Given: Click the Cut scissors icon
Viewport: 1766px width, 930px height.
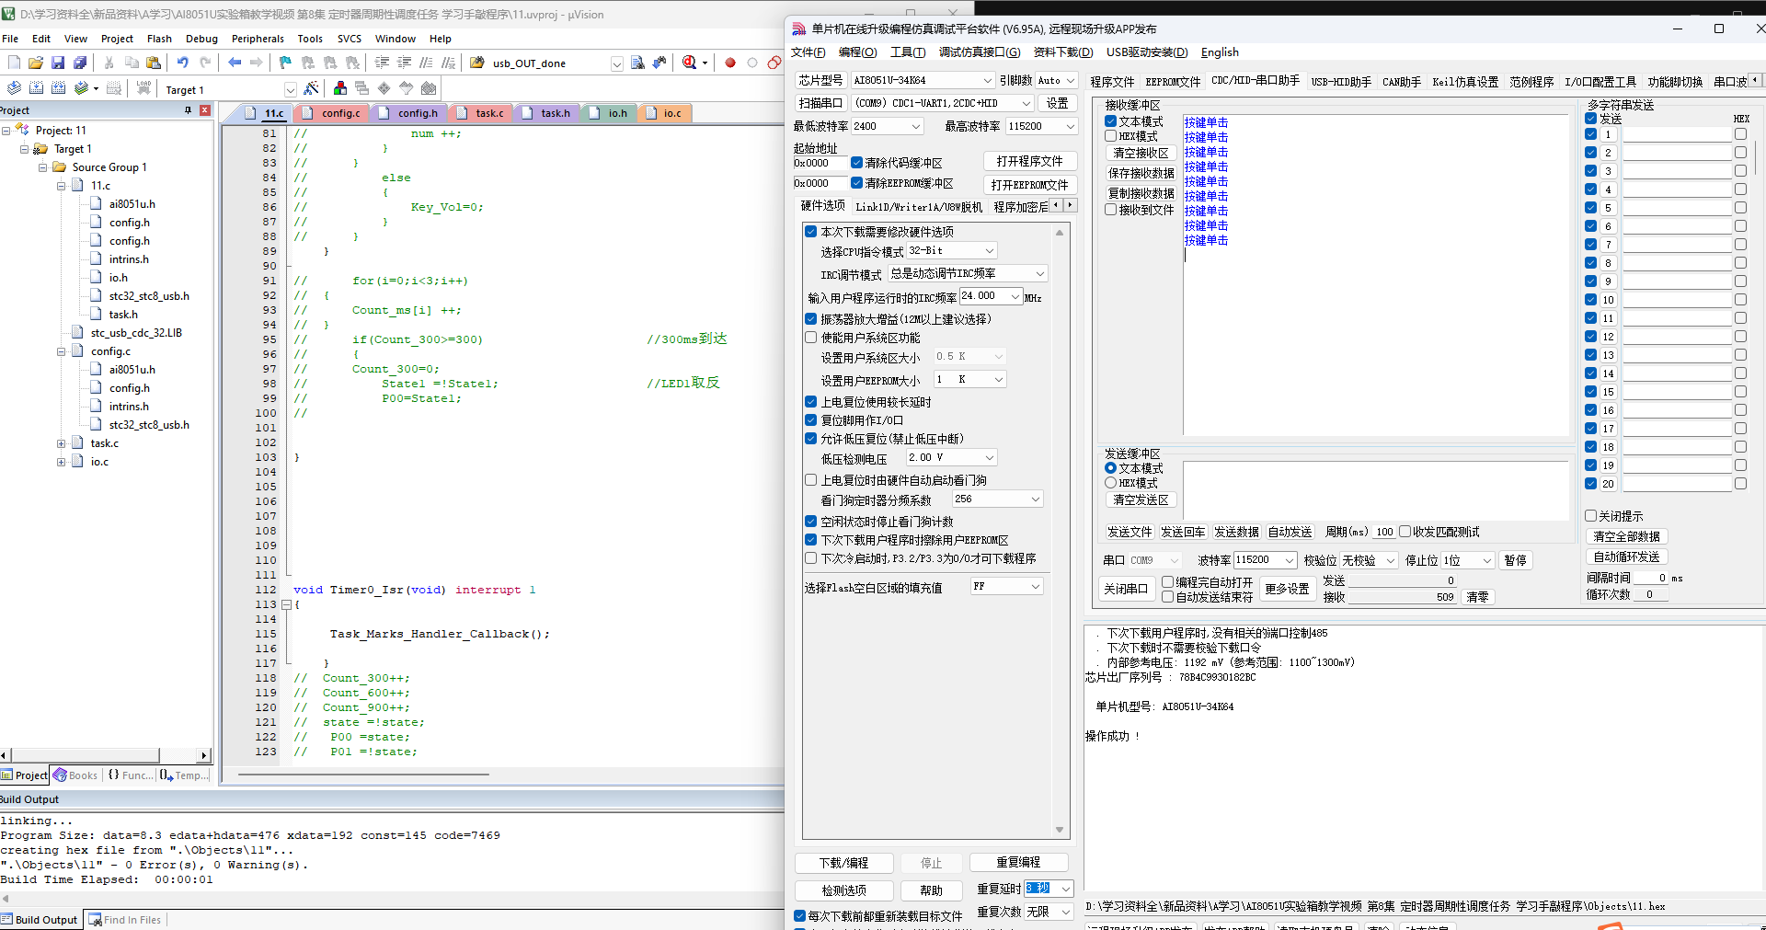Looking at the screenshot, I should click(x=109, y=63).
